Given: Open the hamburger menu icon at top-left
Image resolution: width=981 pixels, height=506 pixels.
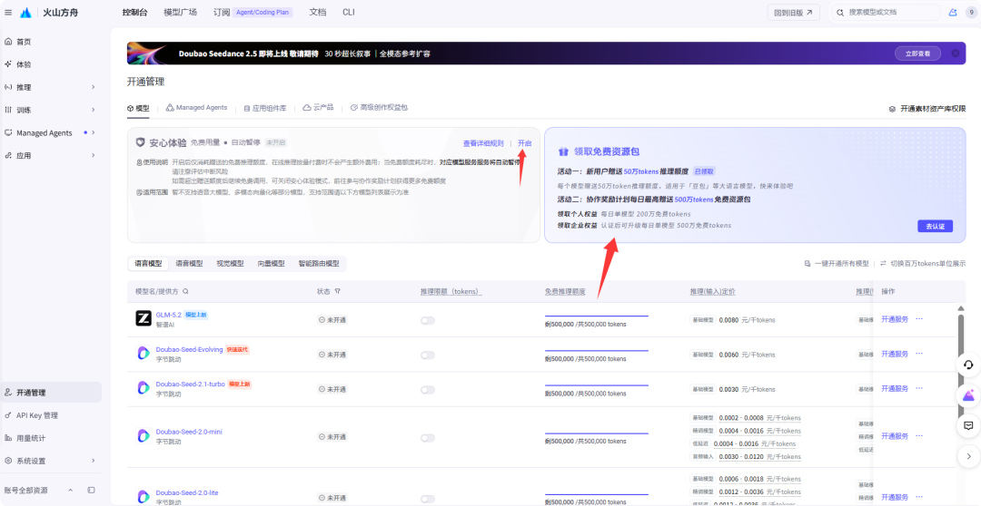Looking at the screenshot, I should pos(7,13).
